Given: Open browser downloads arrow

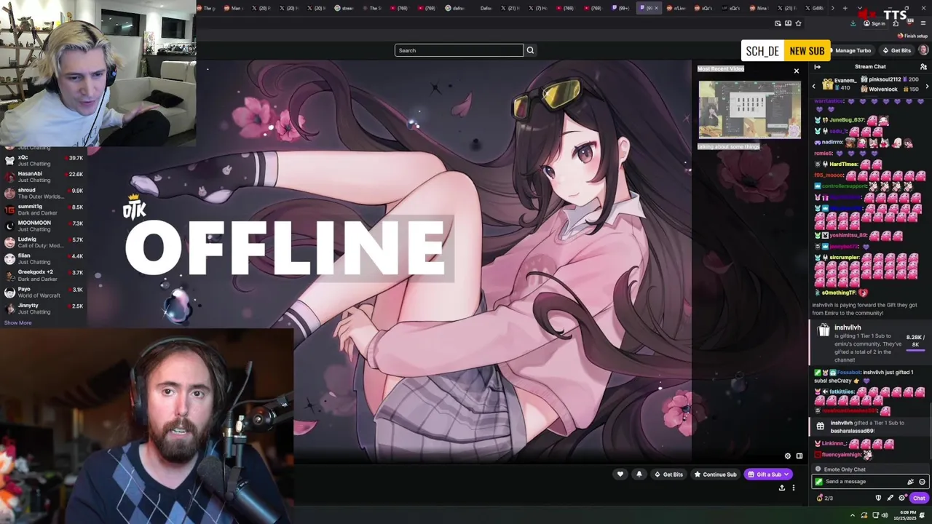Looking at the screenshot, I should click(x=853, y=23).
